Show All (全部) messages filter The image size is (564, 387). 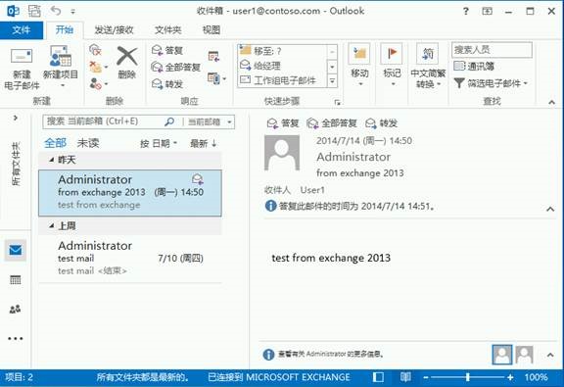point(55,143)
